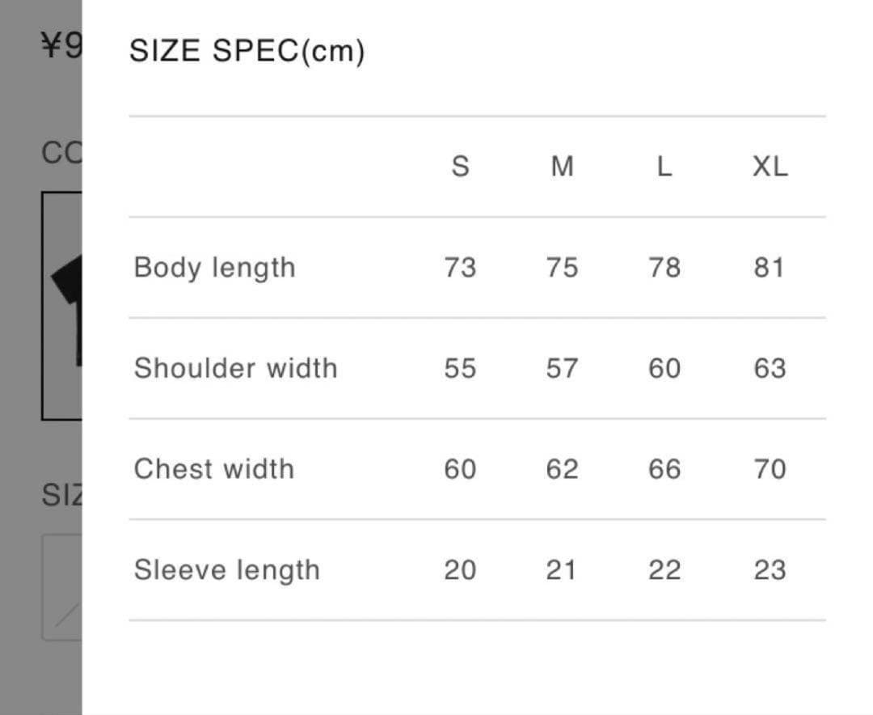The height and width of the screenshot is (715, 873).
Task: Click Shoulder width value 63 for XL
Action: [x=770, y=368]
